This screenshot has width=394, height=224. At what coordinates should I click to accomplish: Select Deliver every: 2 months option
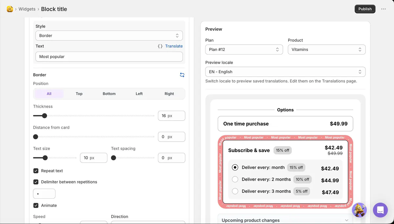[x=235, y=179]
